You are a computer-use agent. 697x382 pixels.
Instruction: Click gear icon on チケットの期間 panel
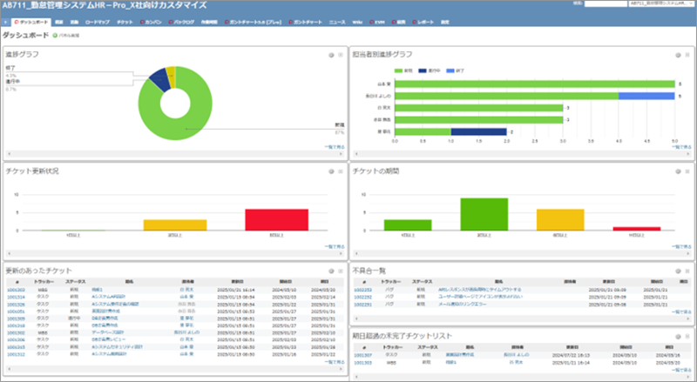coord(680,171)
